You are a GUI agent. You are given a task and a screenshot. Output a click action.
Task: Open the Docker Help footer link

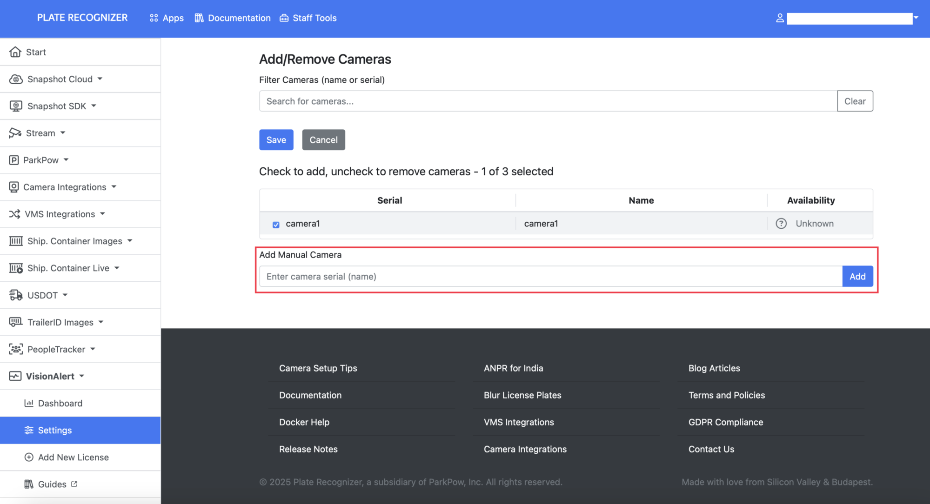click(x=304, y=422)
